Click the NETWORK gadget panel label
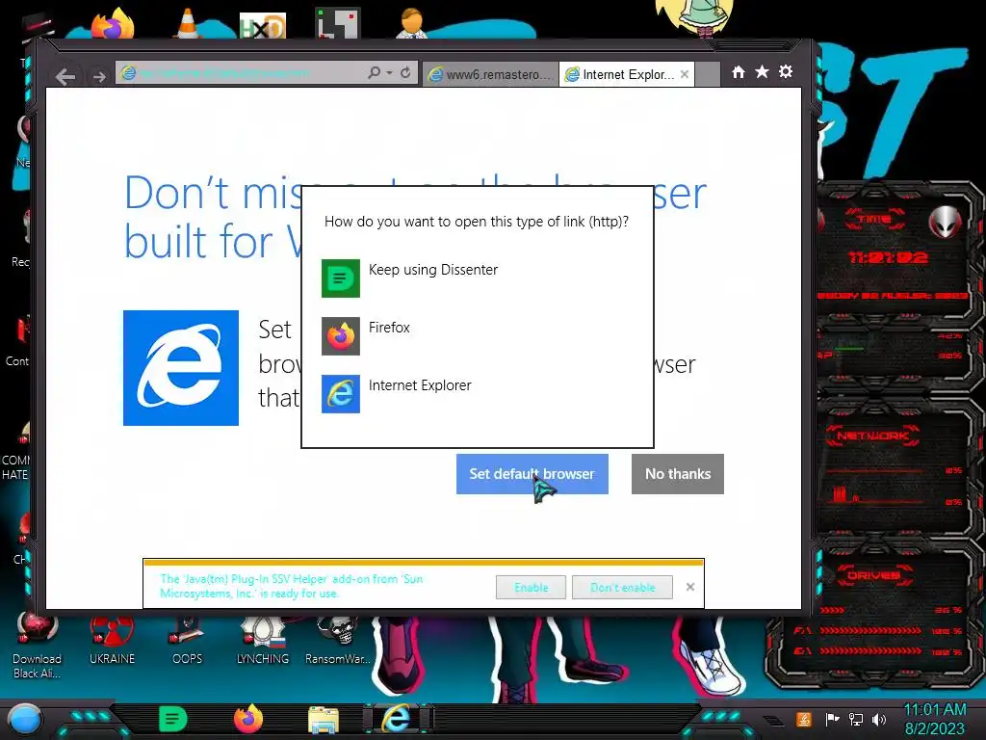This screenshot has width=986, height=740. pyautogui.click(x=872, y=436)
